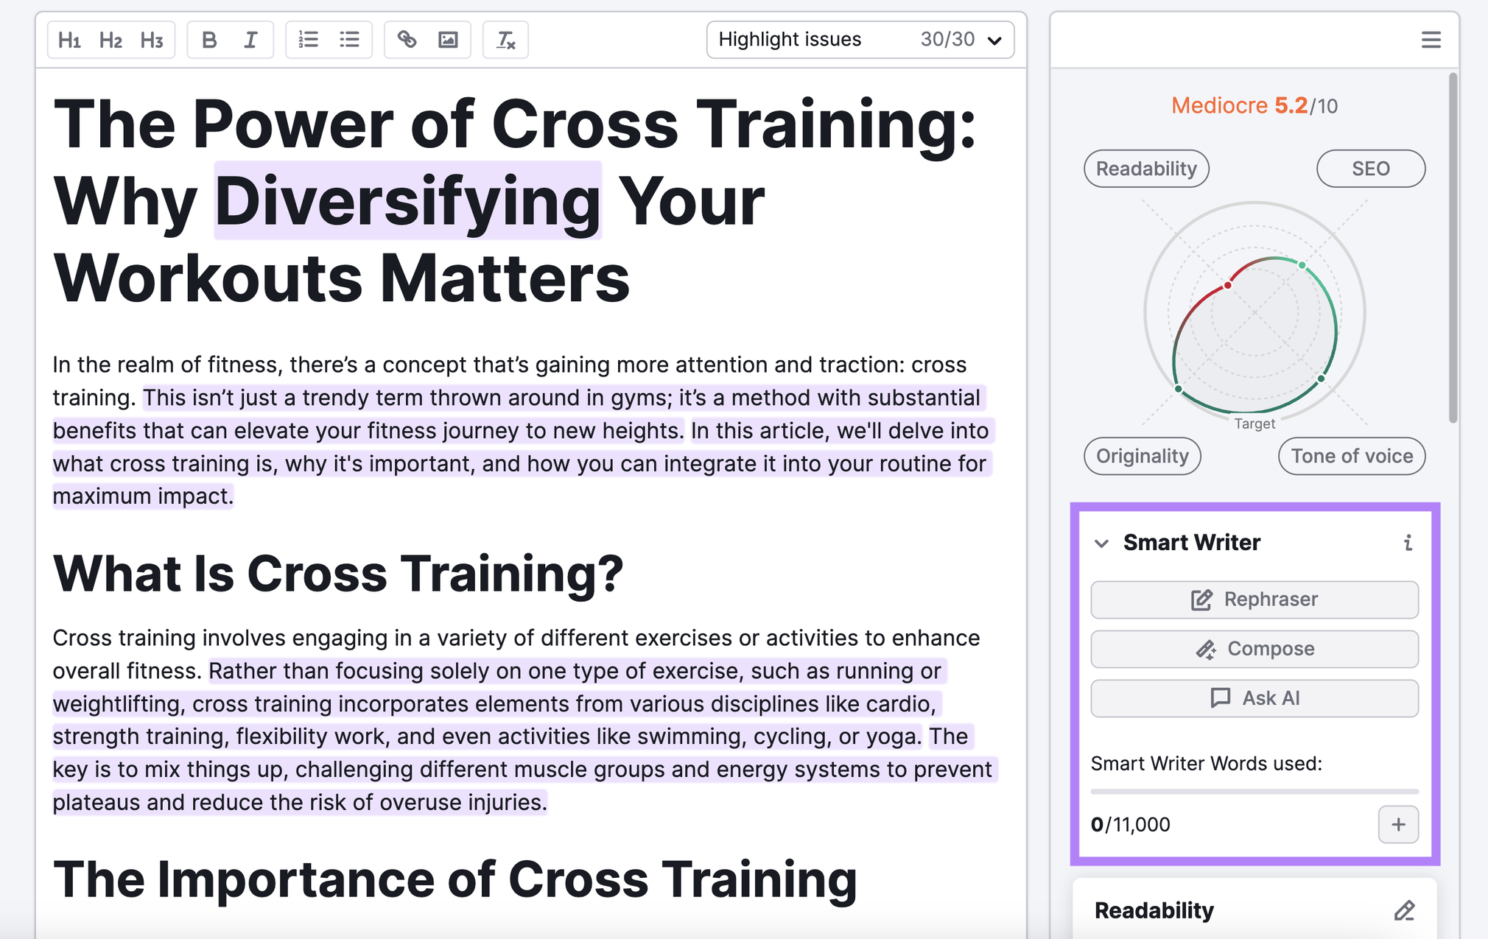Image resolution: width=1488 pixels, height=939 pixels.
Task: Click the ordered list icon
Action: coord(307,39)
